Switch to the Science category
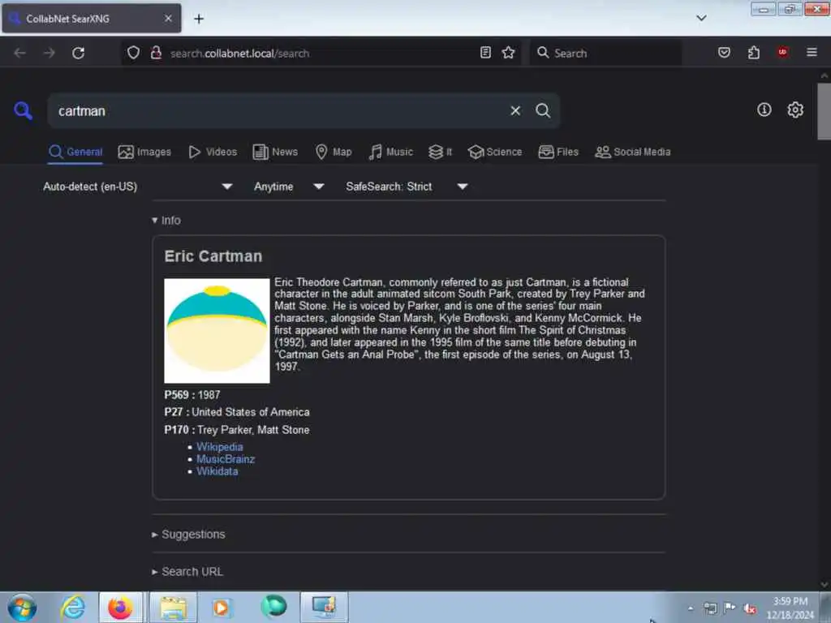This screenshot has width=831, height=623. [x=494, y=152]
